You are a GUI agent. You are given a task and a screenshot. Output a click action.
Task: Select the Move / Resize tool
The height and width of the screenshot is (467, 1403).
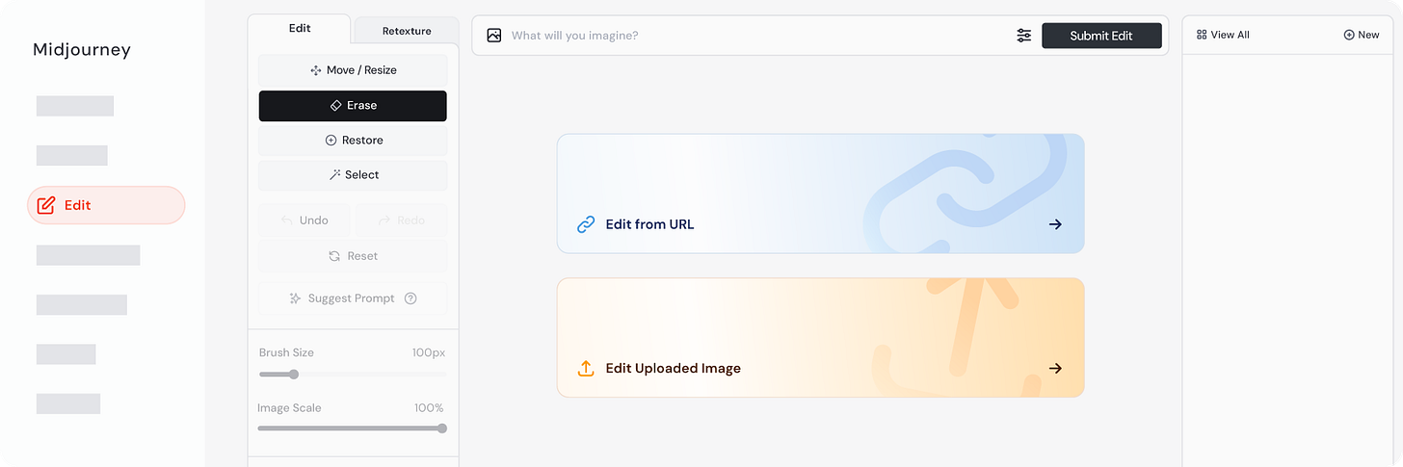coord(353,70)
